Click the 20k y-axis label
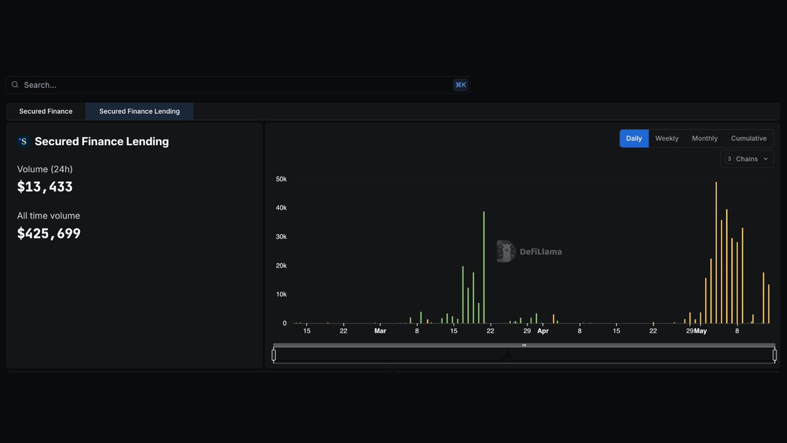The height and width of the screenshot is (443, 787). (x=281, y=266)
